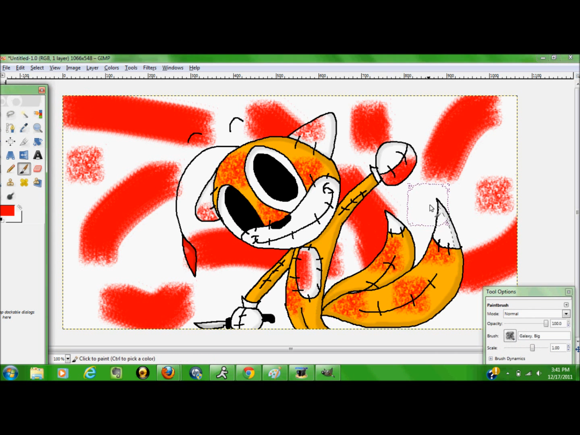
Task: Open the Colors menu
Action: coord(112,68)
